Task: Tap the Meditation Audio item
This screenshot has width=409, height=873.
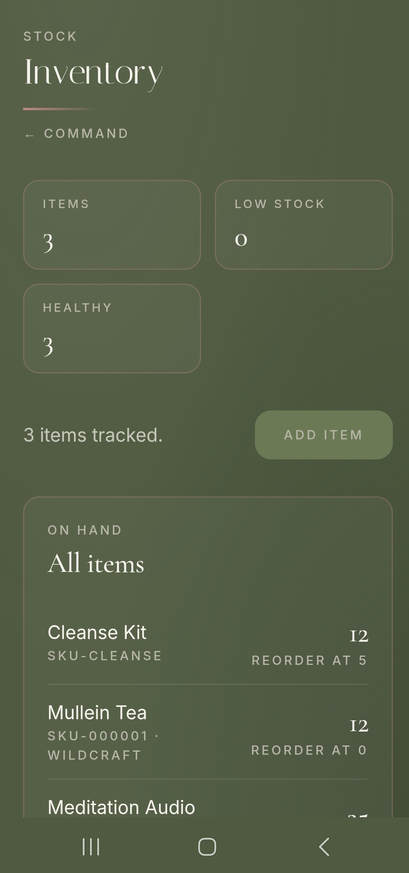Action: (121, 807)
